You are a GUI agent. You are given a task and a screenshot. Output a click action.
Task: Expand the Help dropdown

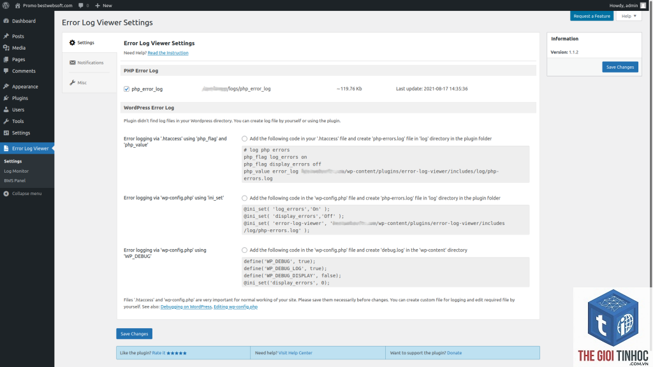point(629,16)
